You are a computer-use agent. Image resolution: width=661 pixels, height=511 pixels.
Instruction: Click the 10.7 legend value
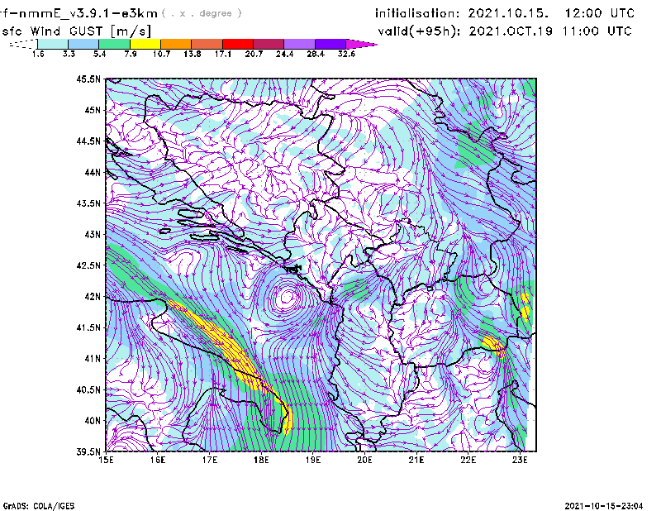point(161,54)
